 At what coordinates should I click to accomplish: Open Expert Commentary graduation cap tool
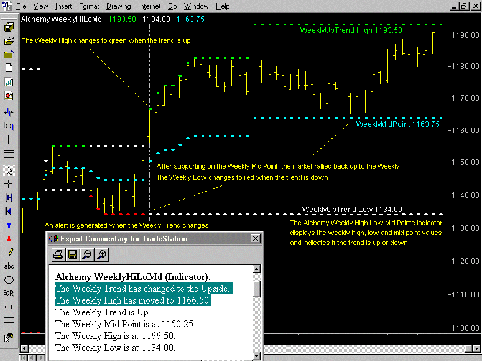[9, 338]
